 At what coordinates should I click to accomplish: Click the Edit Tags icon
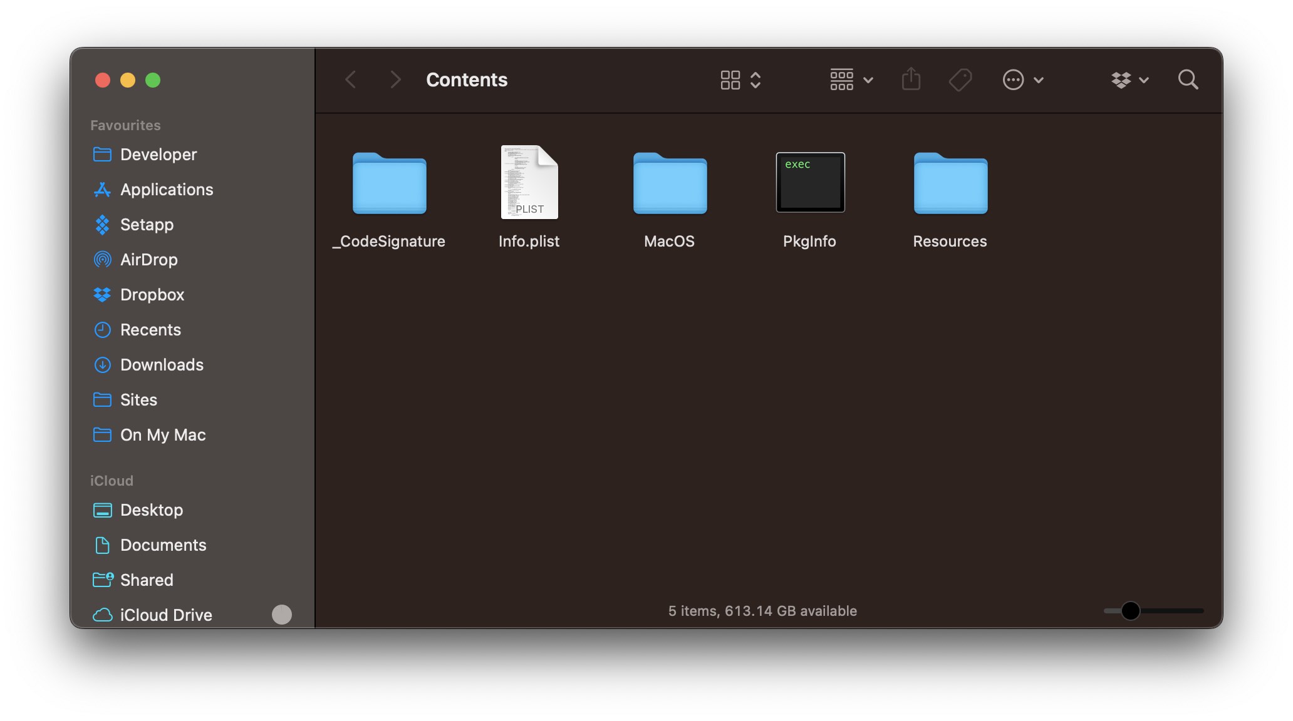[x=960, y=80]
